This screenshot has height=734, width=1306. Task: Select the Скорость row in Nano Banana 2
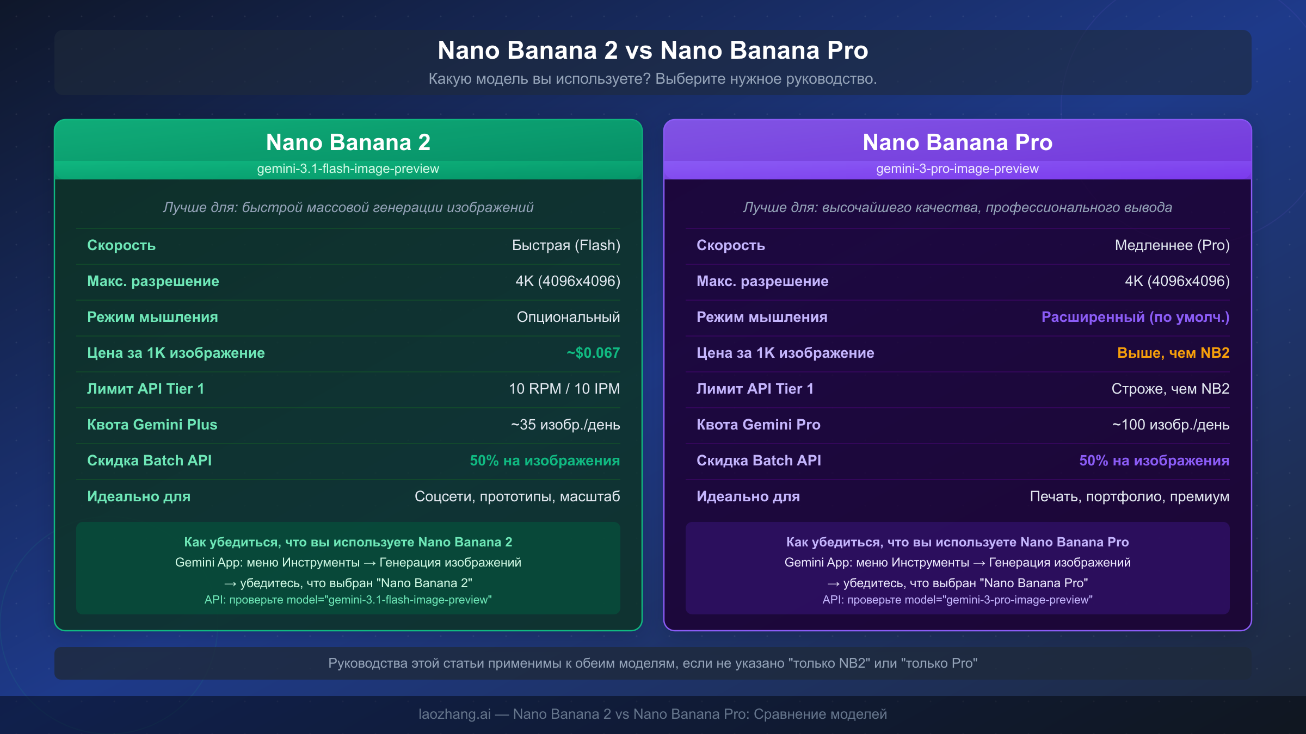pos(348,245)
